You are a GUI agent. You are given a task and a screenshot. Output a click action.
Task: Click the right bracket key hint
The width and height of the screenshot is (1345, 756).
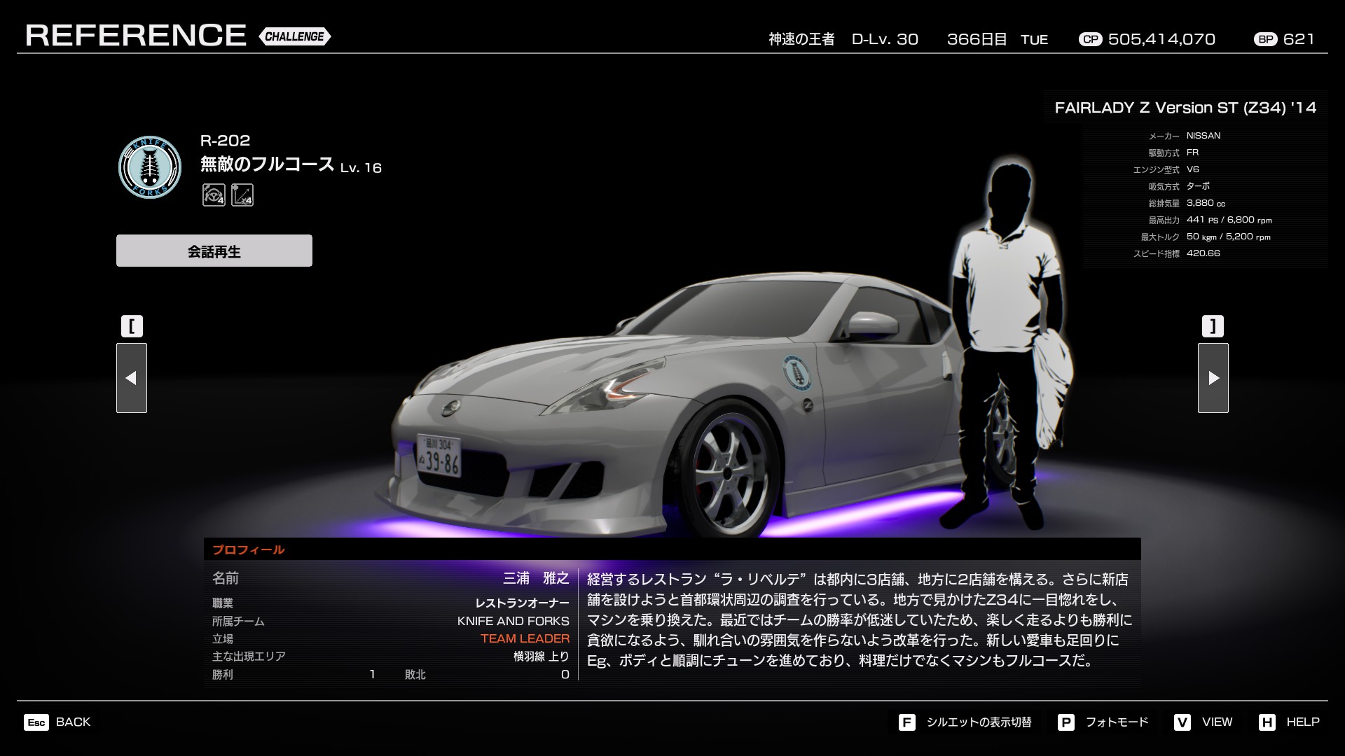[x=1213, y=326]
